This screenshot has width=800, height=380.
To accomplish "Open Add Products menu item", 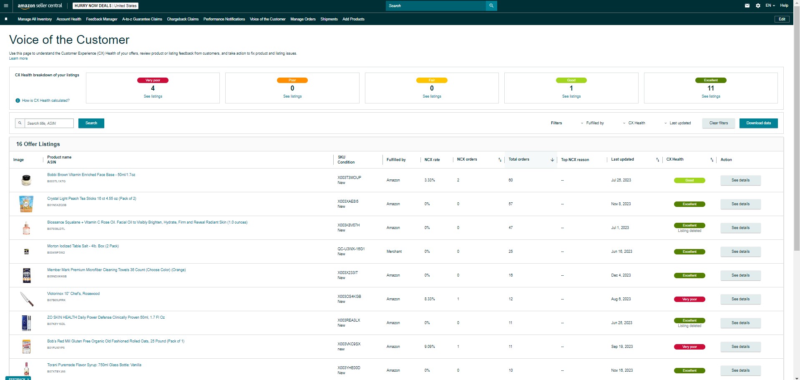I will tap(353, 19).
